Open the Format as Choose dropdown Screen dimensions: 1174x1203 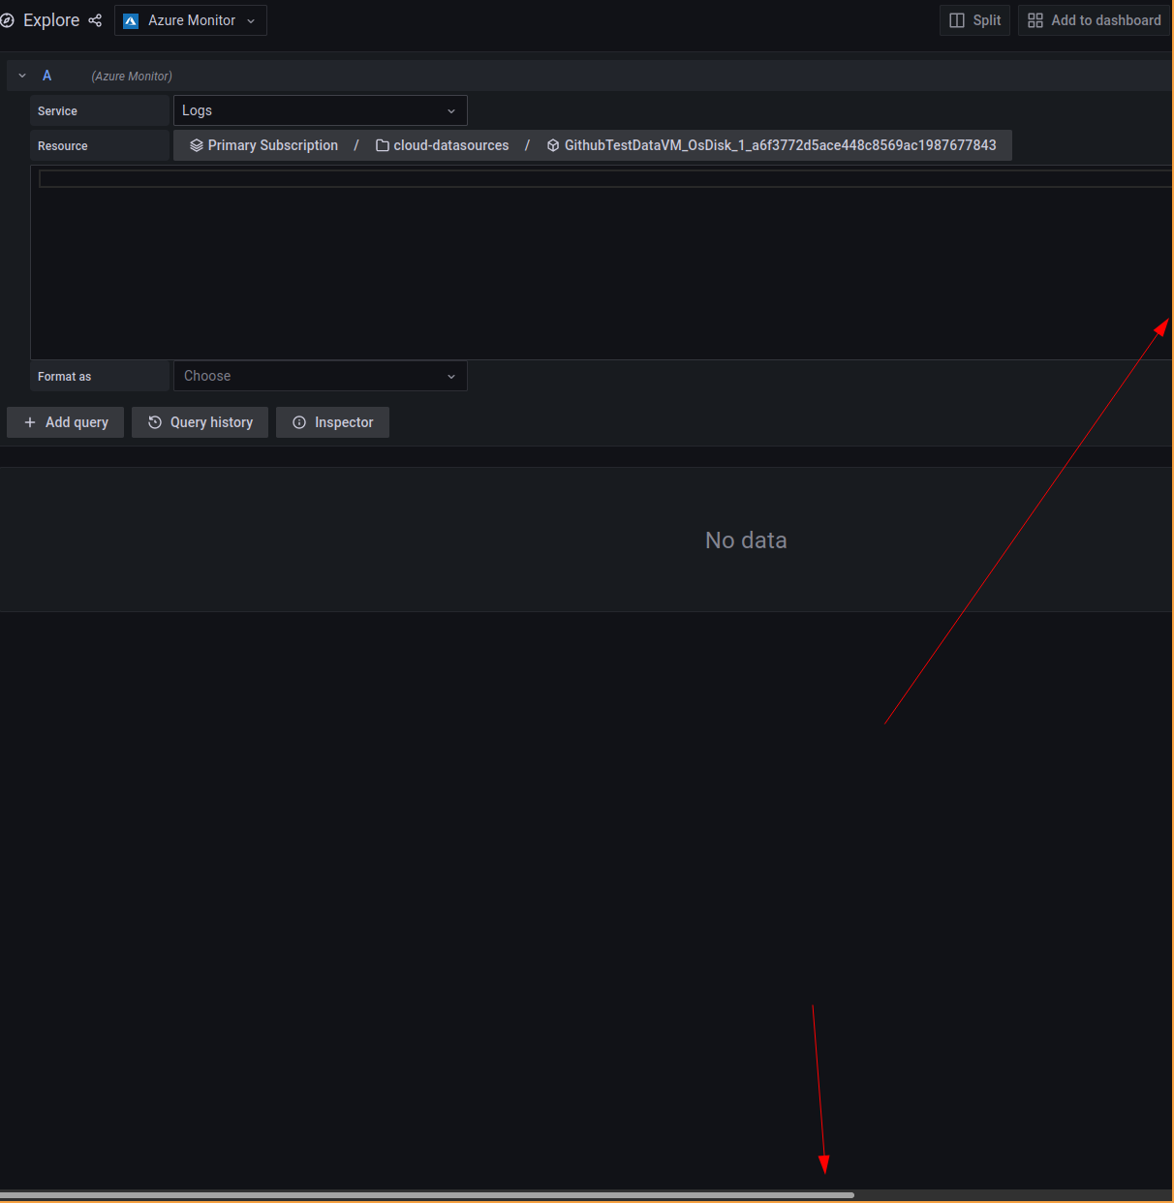point(320,376)
